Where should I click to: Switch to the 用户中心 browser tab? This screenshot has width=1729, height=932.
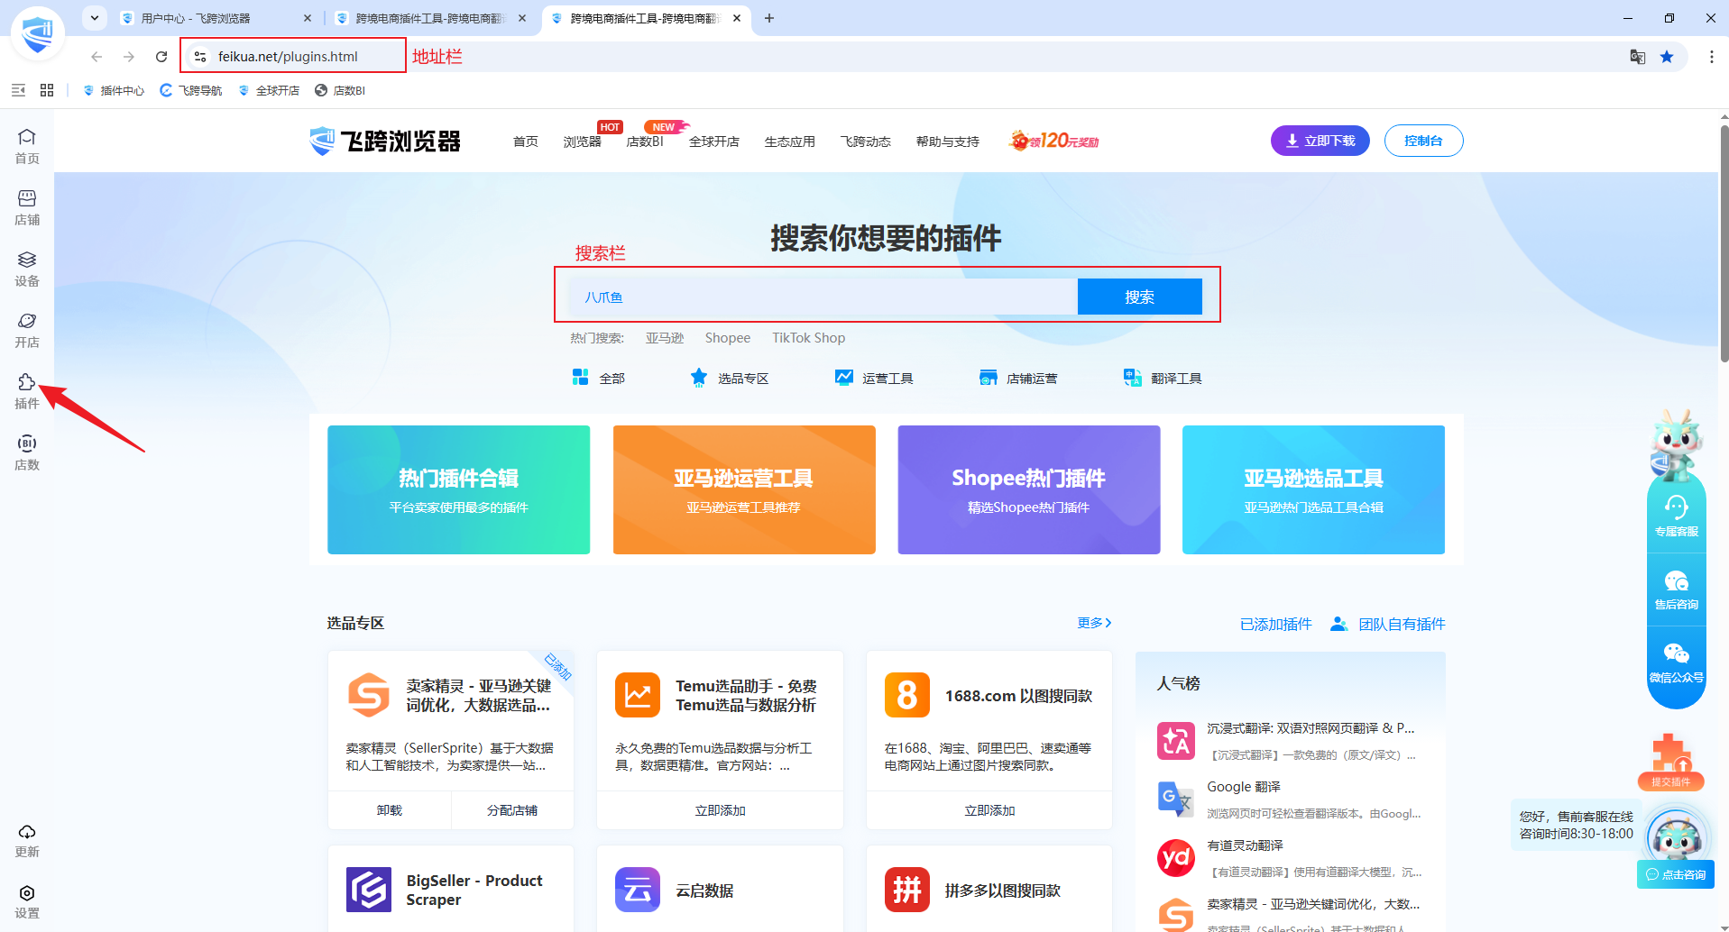coord(216,18)
